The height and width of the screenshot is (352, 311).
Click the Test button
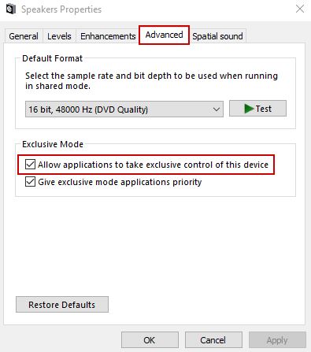click(x=257, y=109)
